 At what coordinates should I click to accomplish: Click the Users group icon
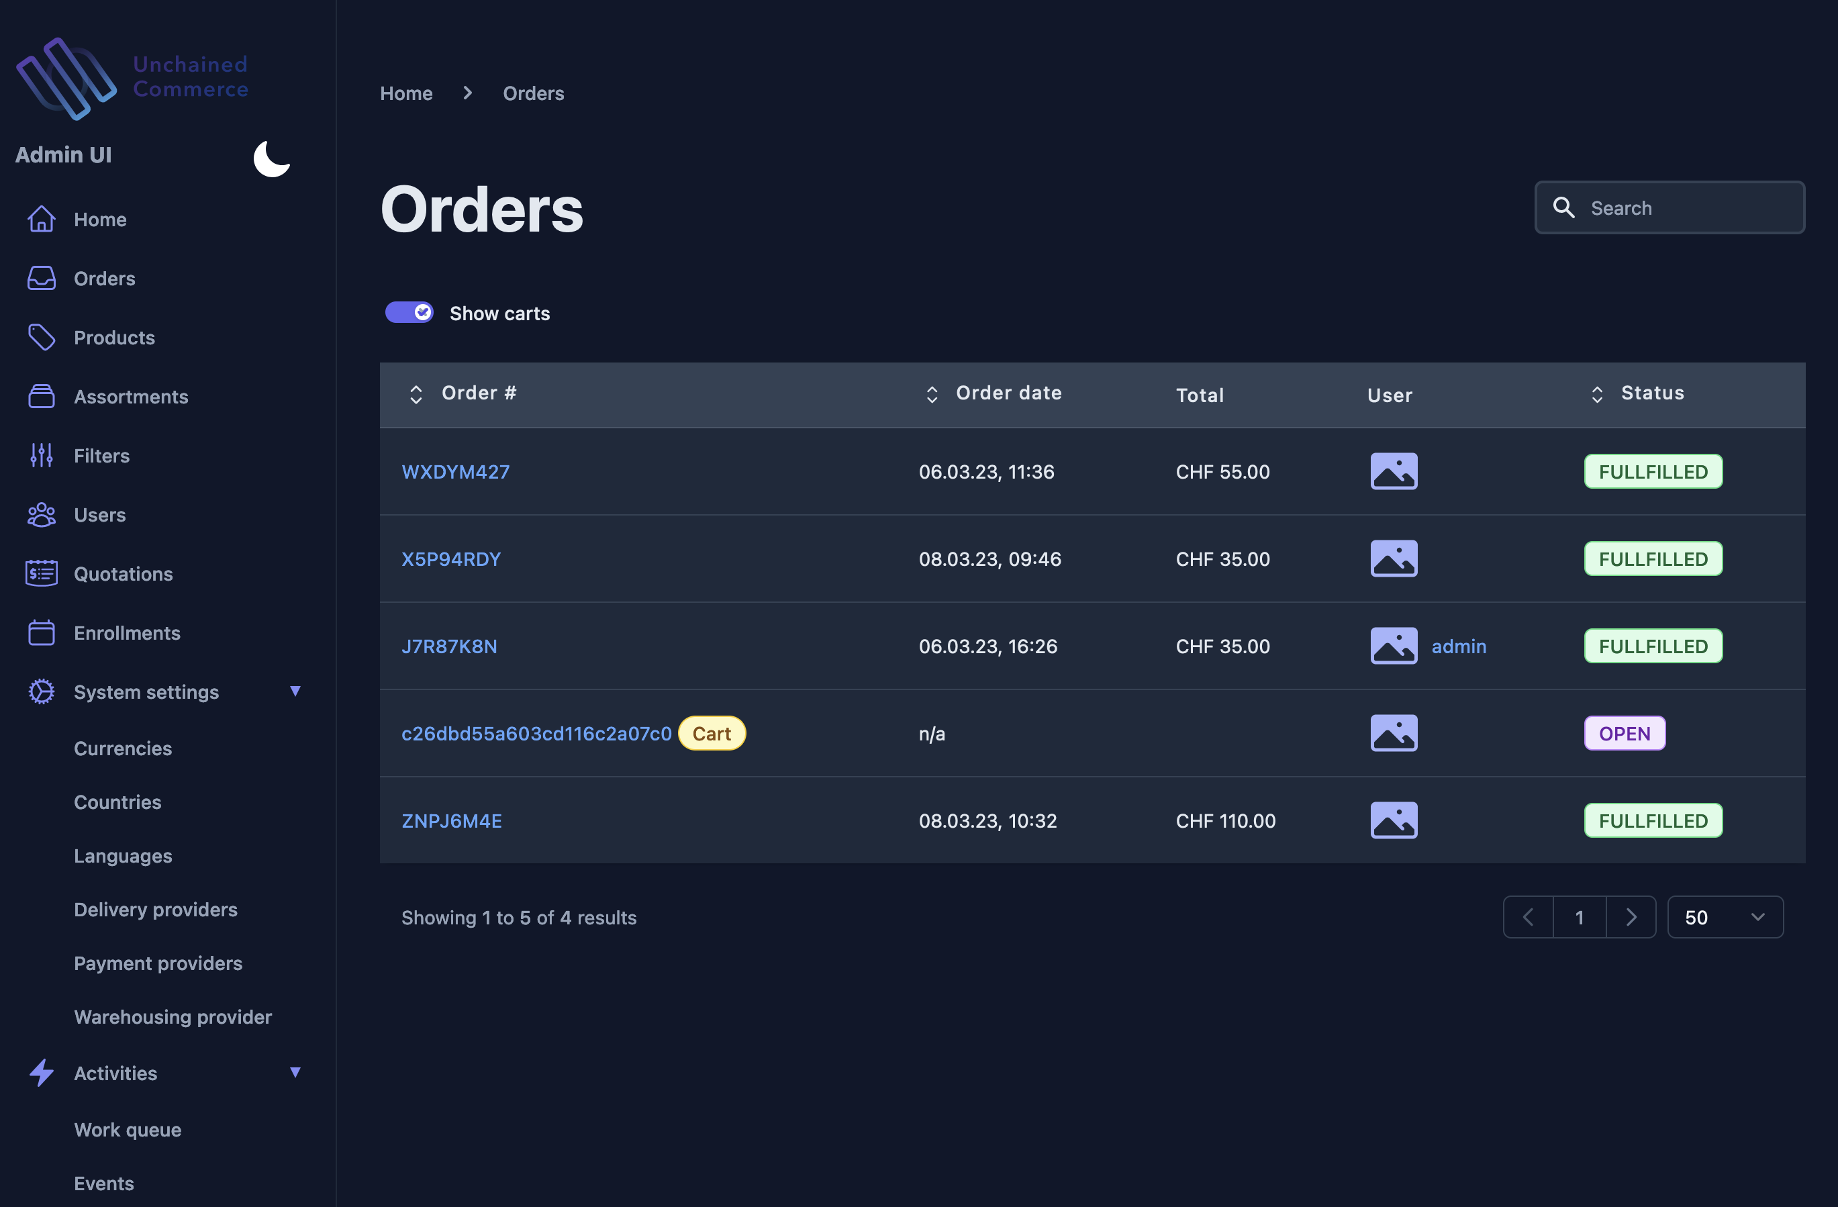tap(42, 514)
